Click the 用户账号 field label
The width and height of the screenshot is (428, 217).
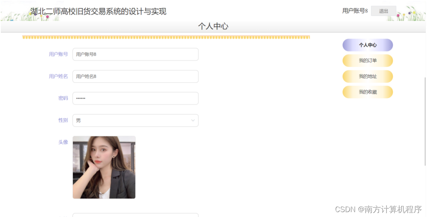[59, 54]
